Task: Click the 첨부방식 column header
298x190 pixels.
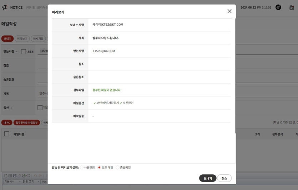Action: [x=277, y=134]
